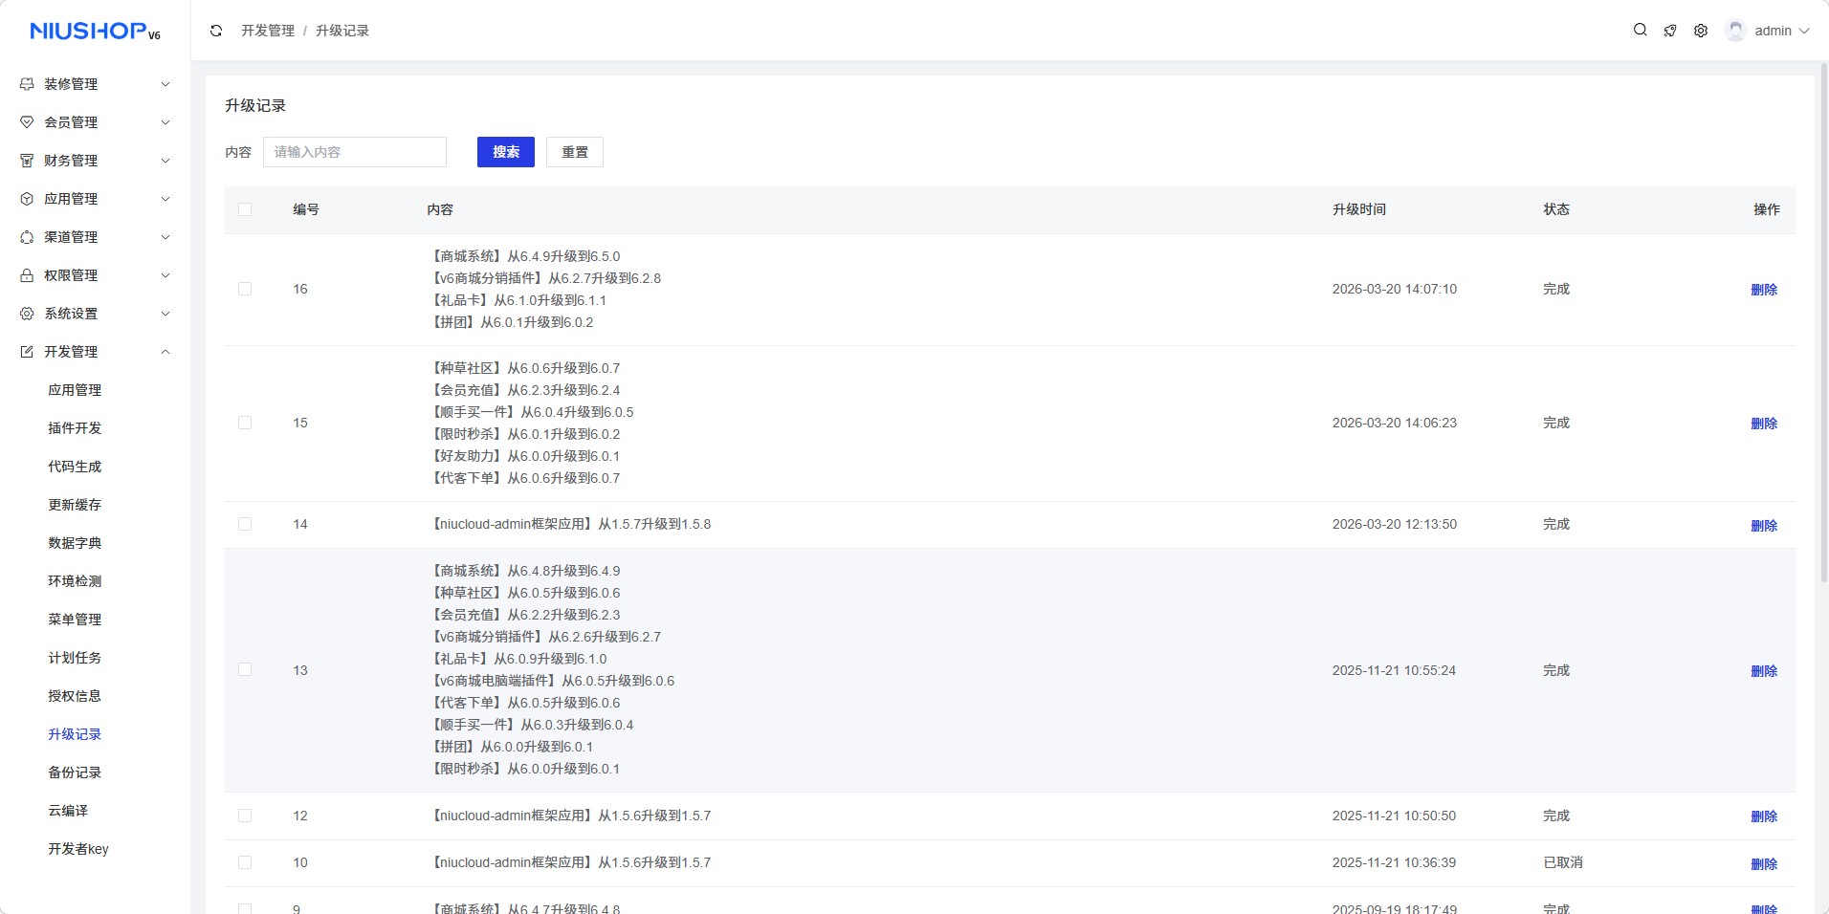Click the refresh icon beside the breadcrumb
This screenshot has height=914, width=1829.
pos(216,31)
